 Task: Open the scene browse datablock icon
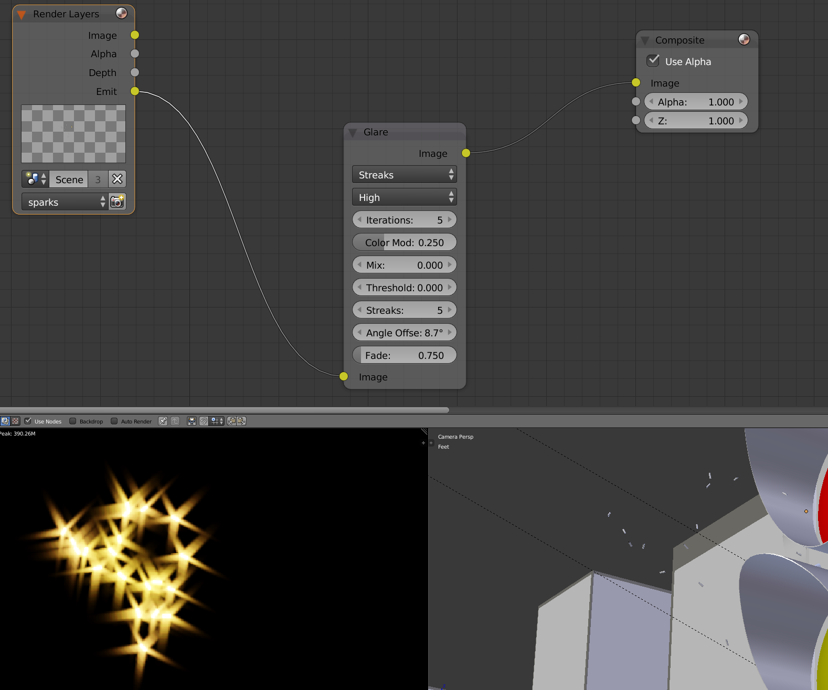[x=36, y=179]
